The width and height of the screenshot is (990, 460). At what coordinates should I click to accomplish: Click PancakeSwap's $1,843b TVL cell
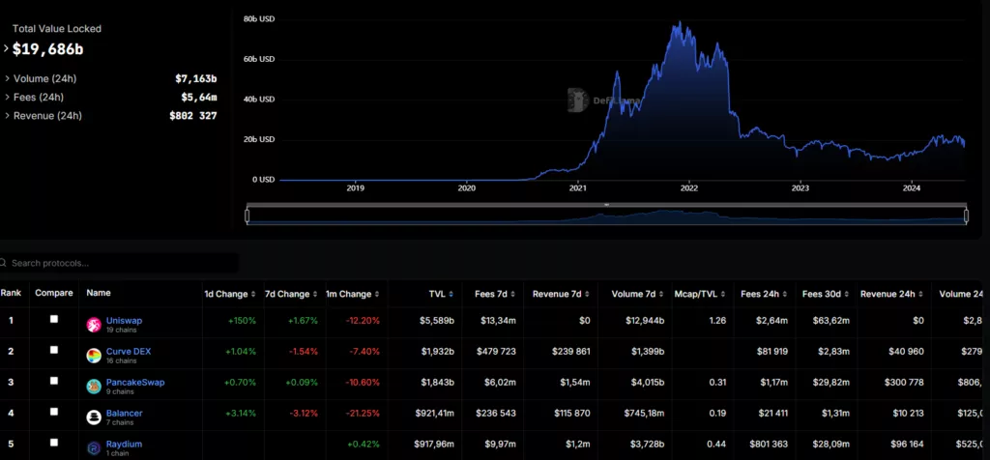coord(437,383)
